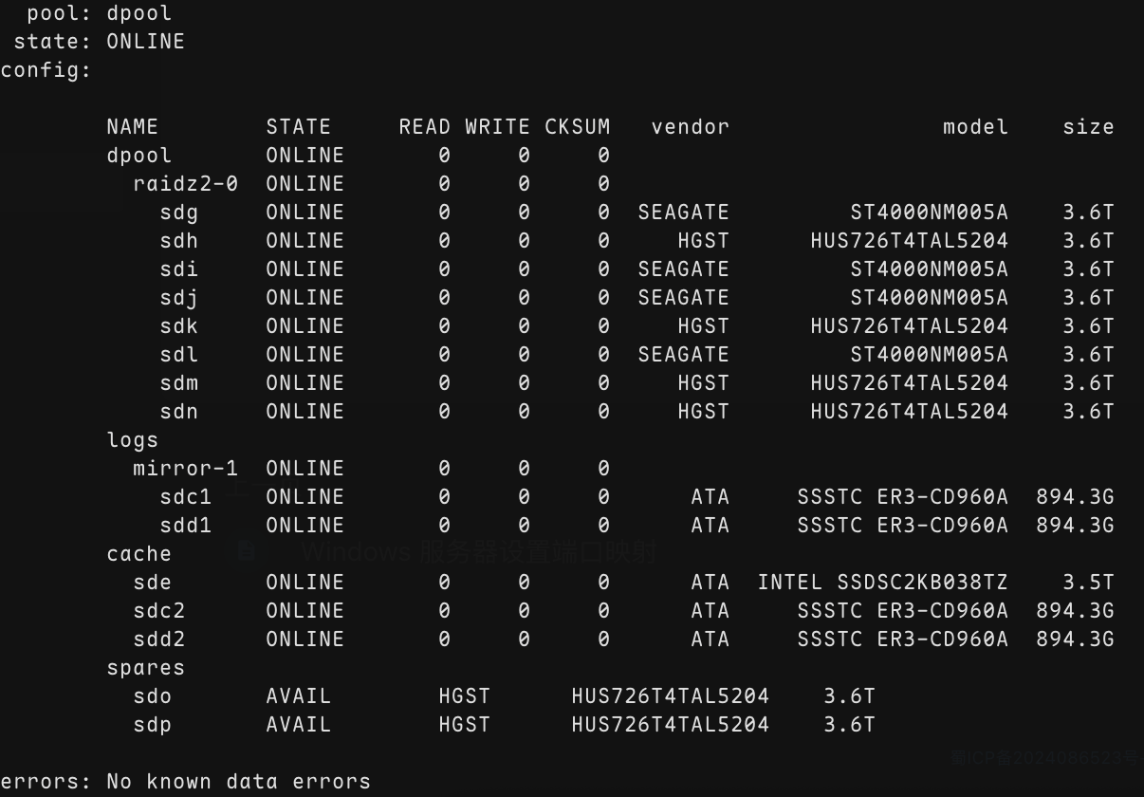Click the raidz2-0 vdev entry
The width and height of the screenshot is (1144, 797).
pyautogui.click(x=185, y=184)
